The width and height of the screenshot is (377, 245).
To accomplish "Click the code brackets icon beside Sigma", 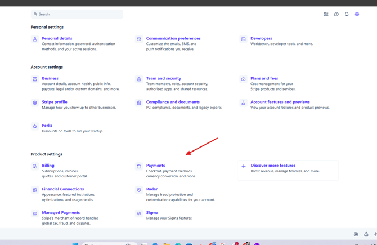I will [139, 213].
